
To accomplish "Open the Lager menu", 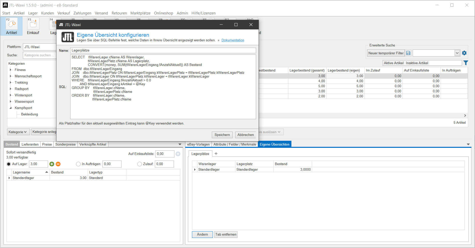I will point(33,13).
